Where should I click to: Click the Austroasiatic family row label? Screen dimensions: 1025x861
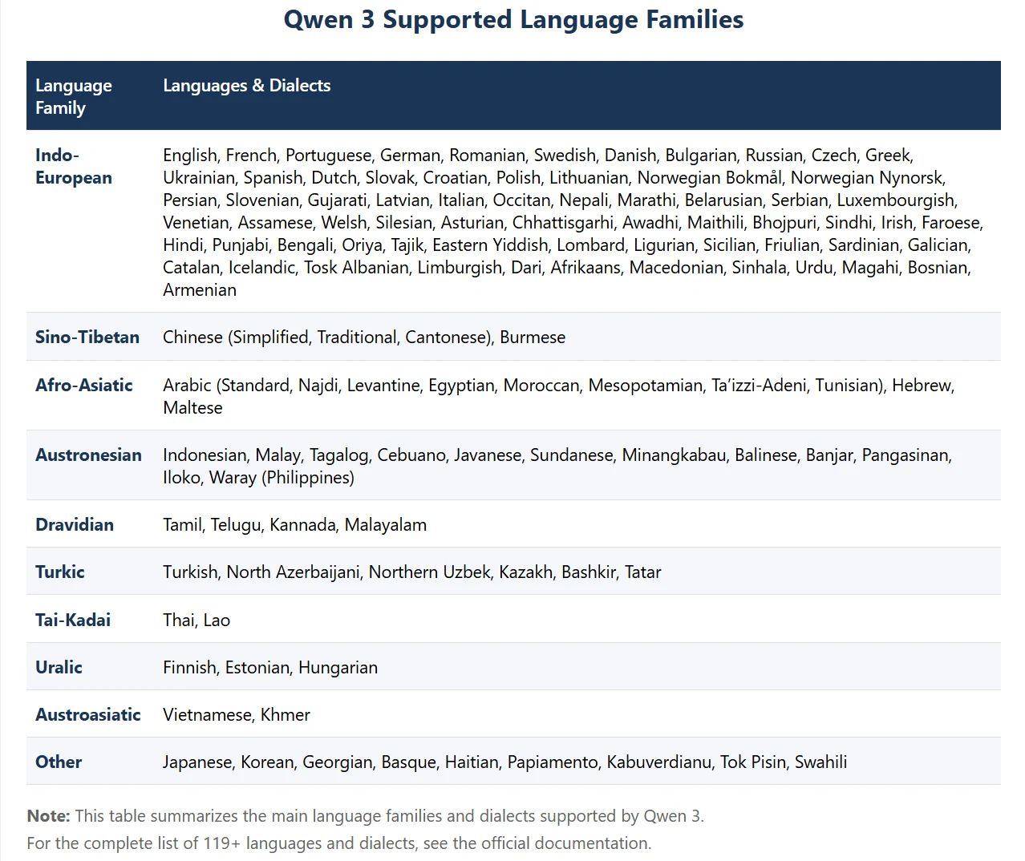coord(88,714)
